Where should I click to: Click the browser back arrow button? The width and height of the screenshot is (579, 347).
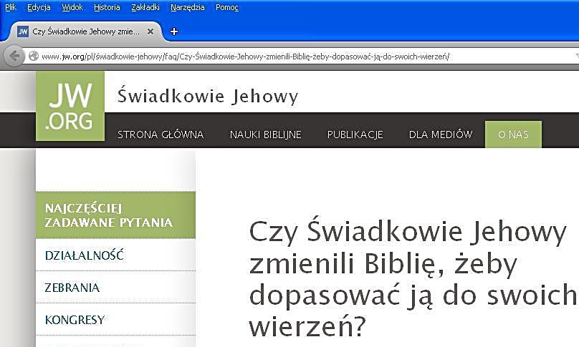pos(14,56)
